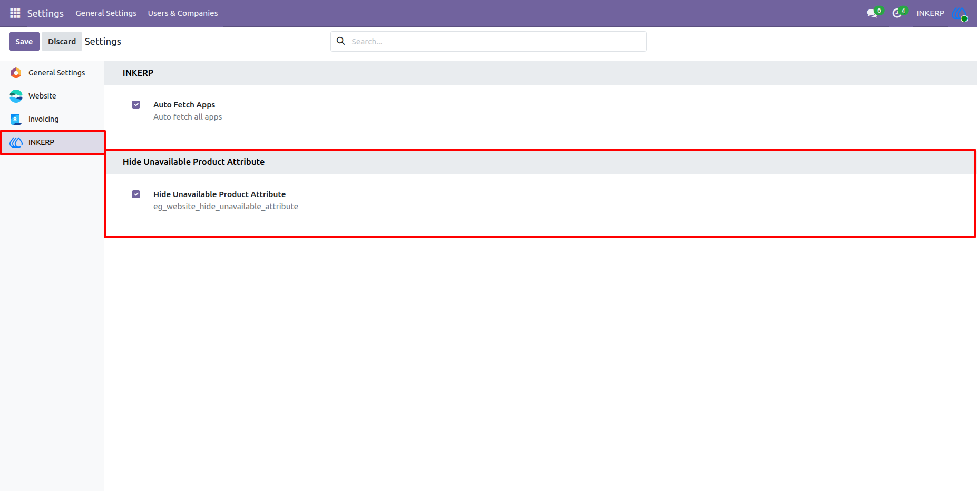
Task: Select INKERP label in sidebar
Action: (41, 142)
